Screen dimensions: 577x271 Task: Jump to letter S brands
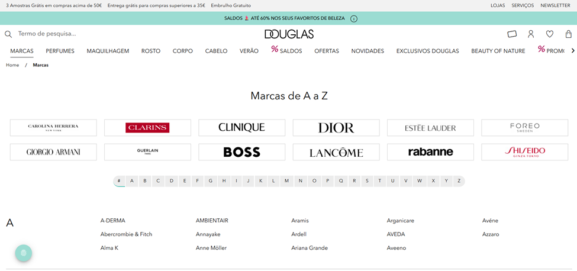click(x=367, y=181)
